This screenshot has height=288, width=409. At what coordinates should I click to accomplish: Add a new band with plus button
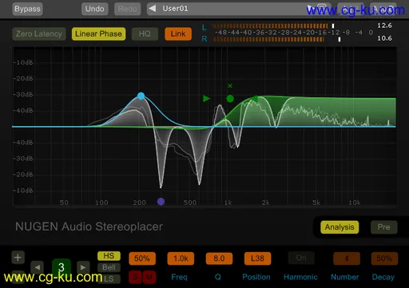pos(18,258)
